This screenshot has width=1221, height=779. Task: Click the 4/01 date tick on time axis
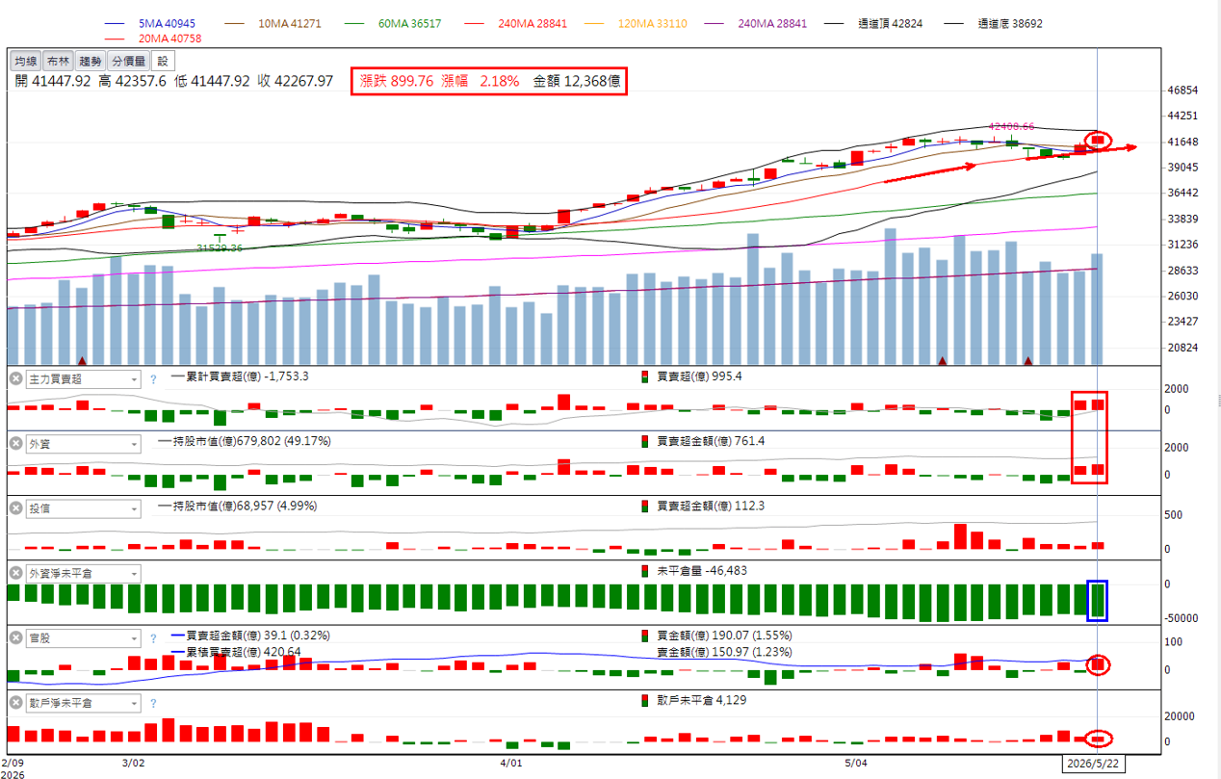click(511, 762)
